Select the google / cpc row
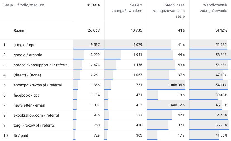This screenshot has height=141, width=231. [24, 45]
